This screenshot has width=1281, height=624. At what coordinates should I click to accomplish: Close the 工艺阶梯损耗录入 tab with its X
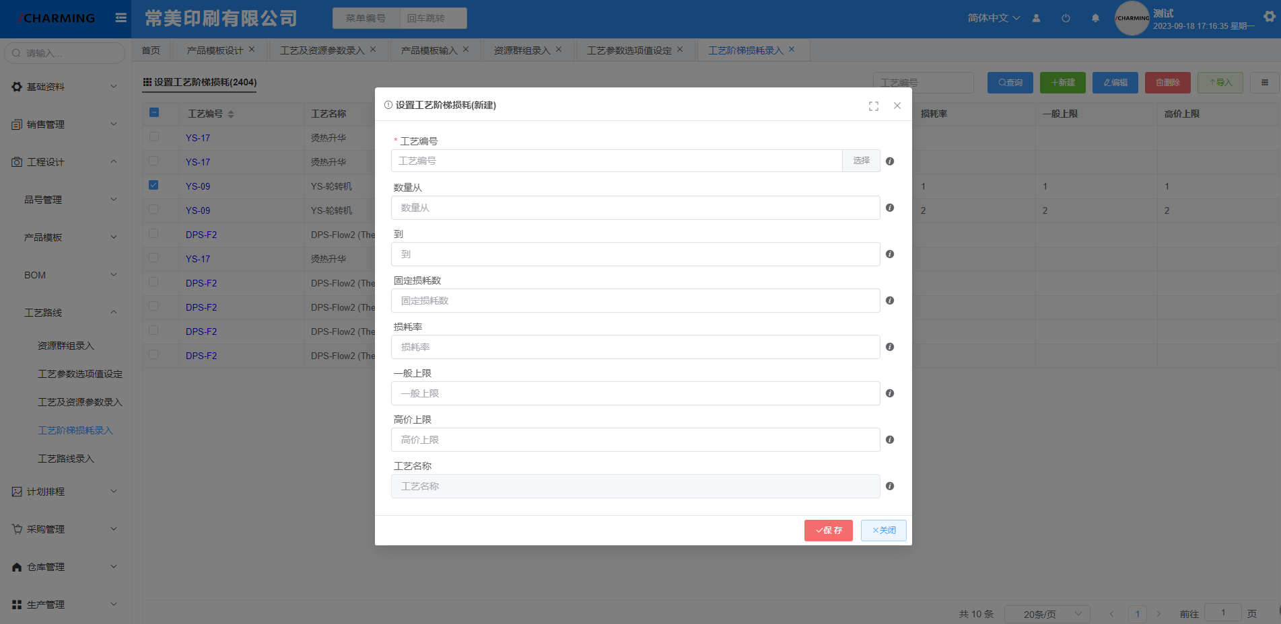[792, 49]
